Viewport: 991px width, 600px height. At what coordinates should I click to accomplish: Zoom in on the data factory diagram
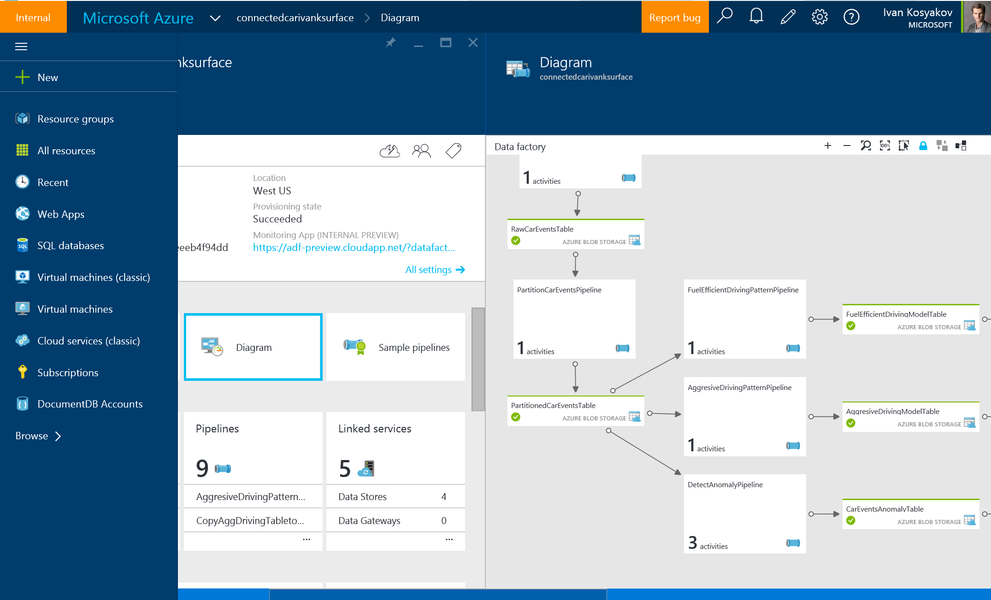[828, 146]
